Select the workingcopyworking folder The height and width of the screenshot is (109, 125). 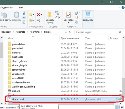(x=23, y=87)
